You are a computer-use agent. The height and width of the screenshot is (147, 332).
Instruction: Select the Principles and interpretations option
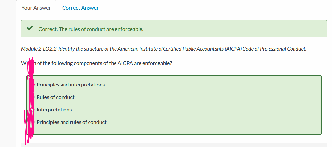[x=70, y=85]
